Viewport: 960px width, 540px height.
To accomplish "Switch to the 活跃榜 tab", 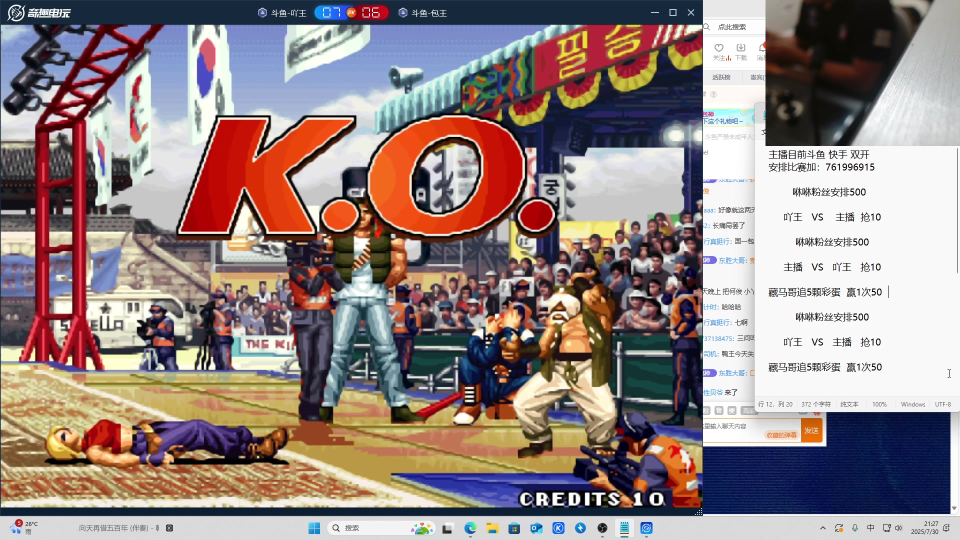I will coord(721,77).
